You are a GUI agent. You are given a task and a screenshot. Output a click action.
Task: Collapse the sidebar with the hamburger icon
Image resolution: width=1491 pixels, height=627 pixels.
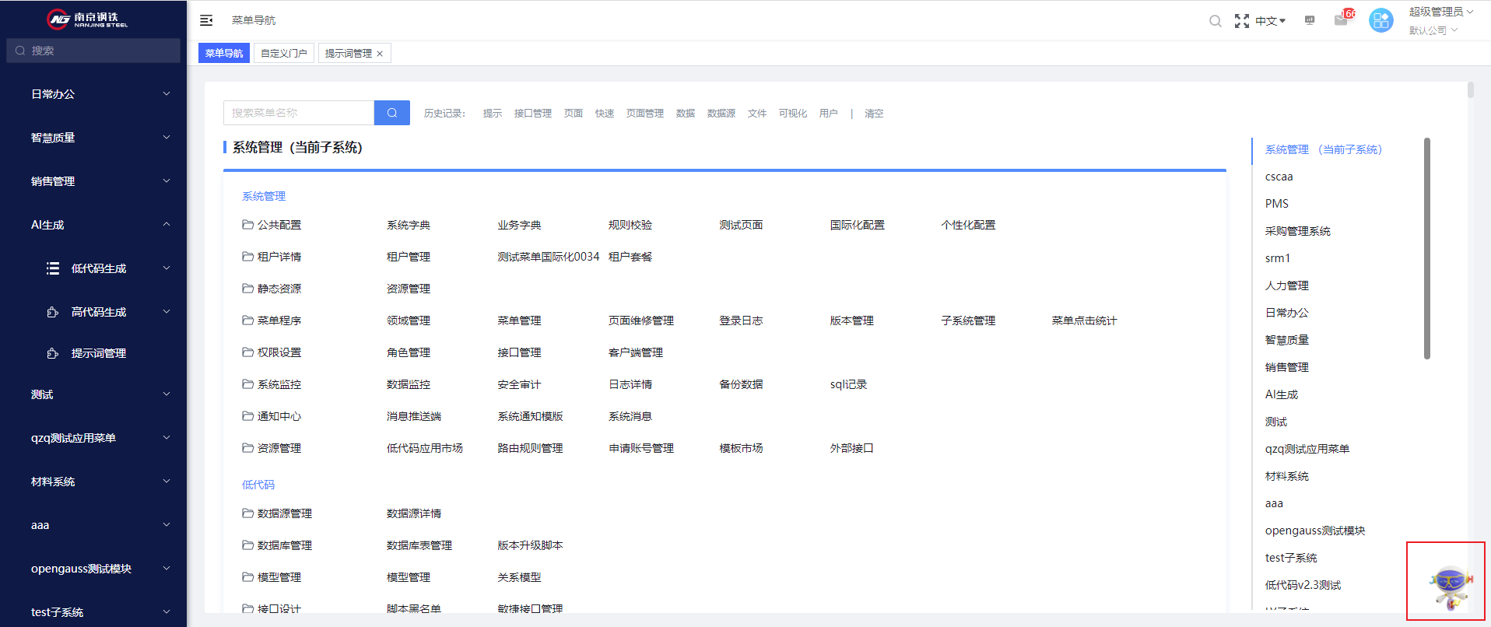tap(206, 20)
